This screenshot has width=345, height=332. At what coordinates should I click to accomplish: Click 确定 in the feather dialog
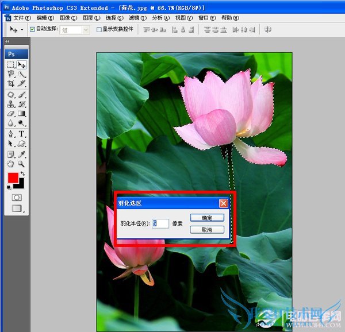coord(206,218)
